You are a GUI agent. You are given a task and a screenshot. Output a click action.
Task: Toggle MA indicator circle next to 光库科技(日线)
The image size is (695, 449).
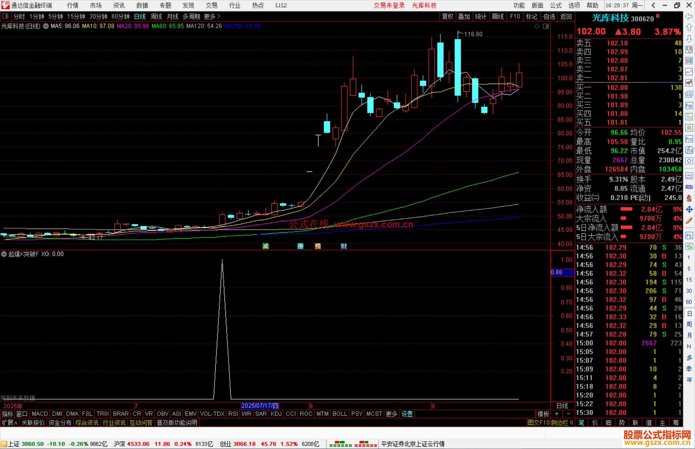(x=46, y=26)
